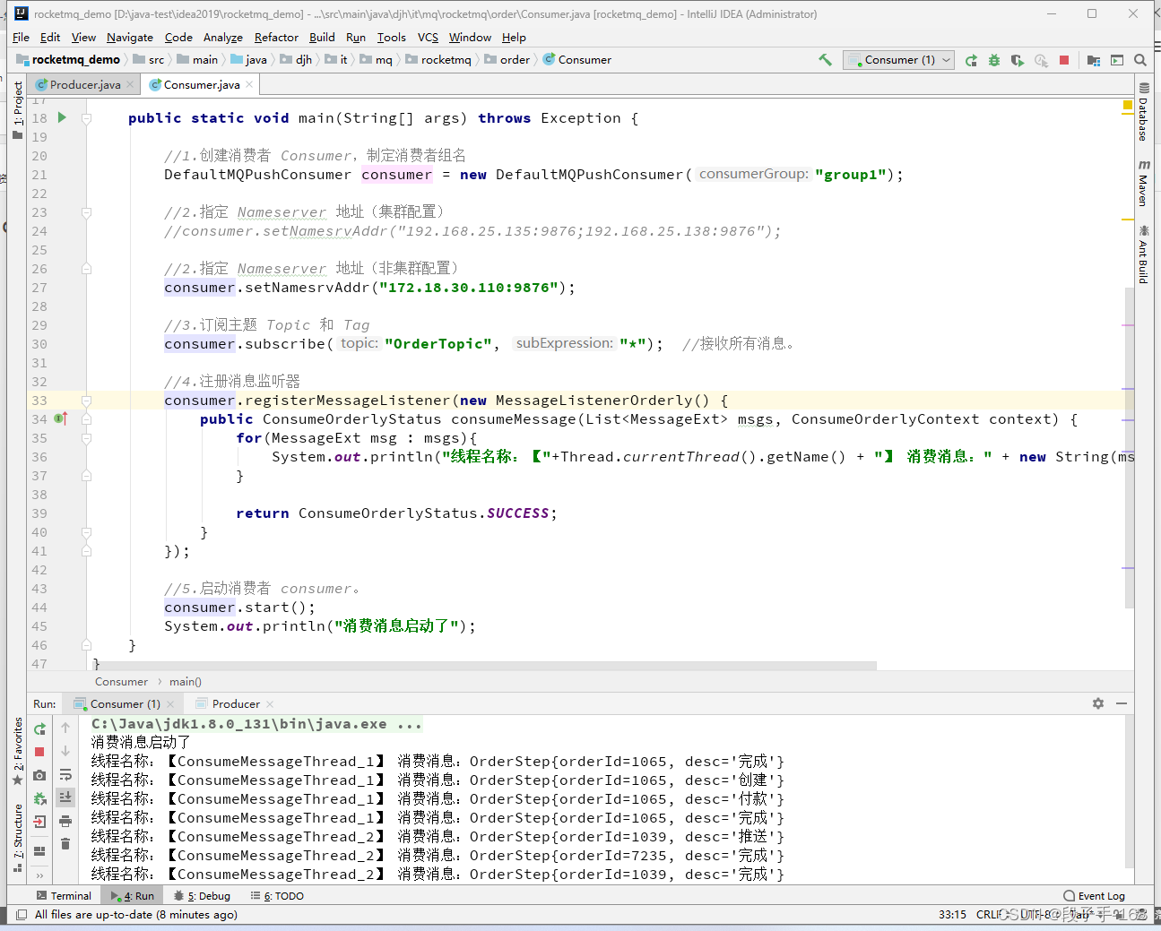Screen dimensions: 1161x931
Task: Jump down the stack trace arrow
Action: (x=65, y=751)
